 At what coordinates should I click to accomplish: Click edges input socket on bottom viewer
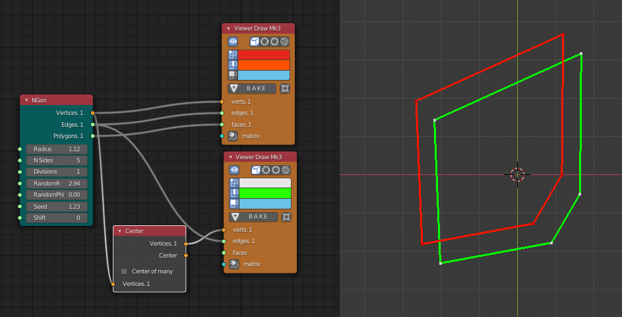pyautogui.click(x=224, y=241)
